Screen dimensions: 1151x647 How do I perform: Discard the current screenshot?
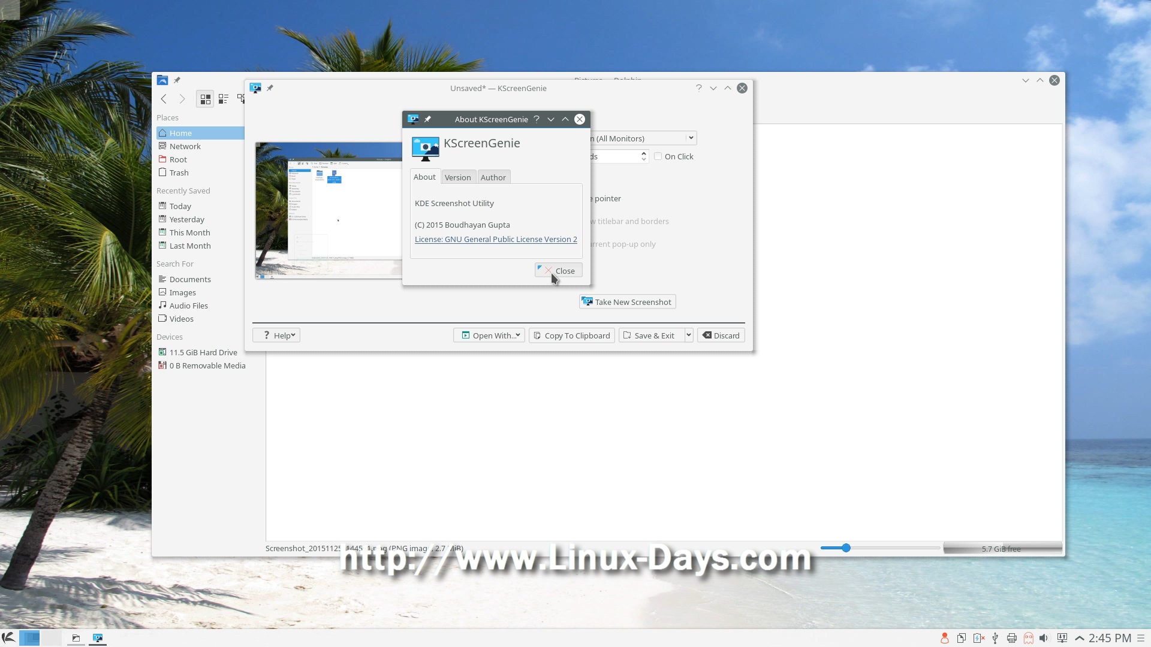tap(721, 335)
